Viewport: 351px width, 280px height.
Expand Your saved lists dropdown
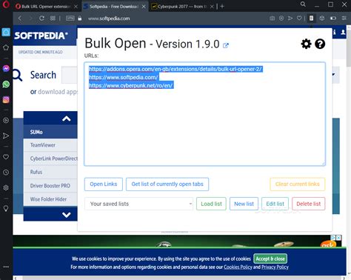click(138, 204)
